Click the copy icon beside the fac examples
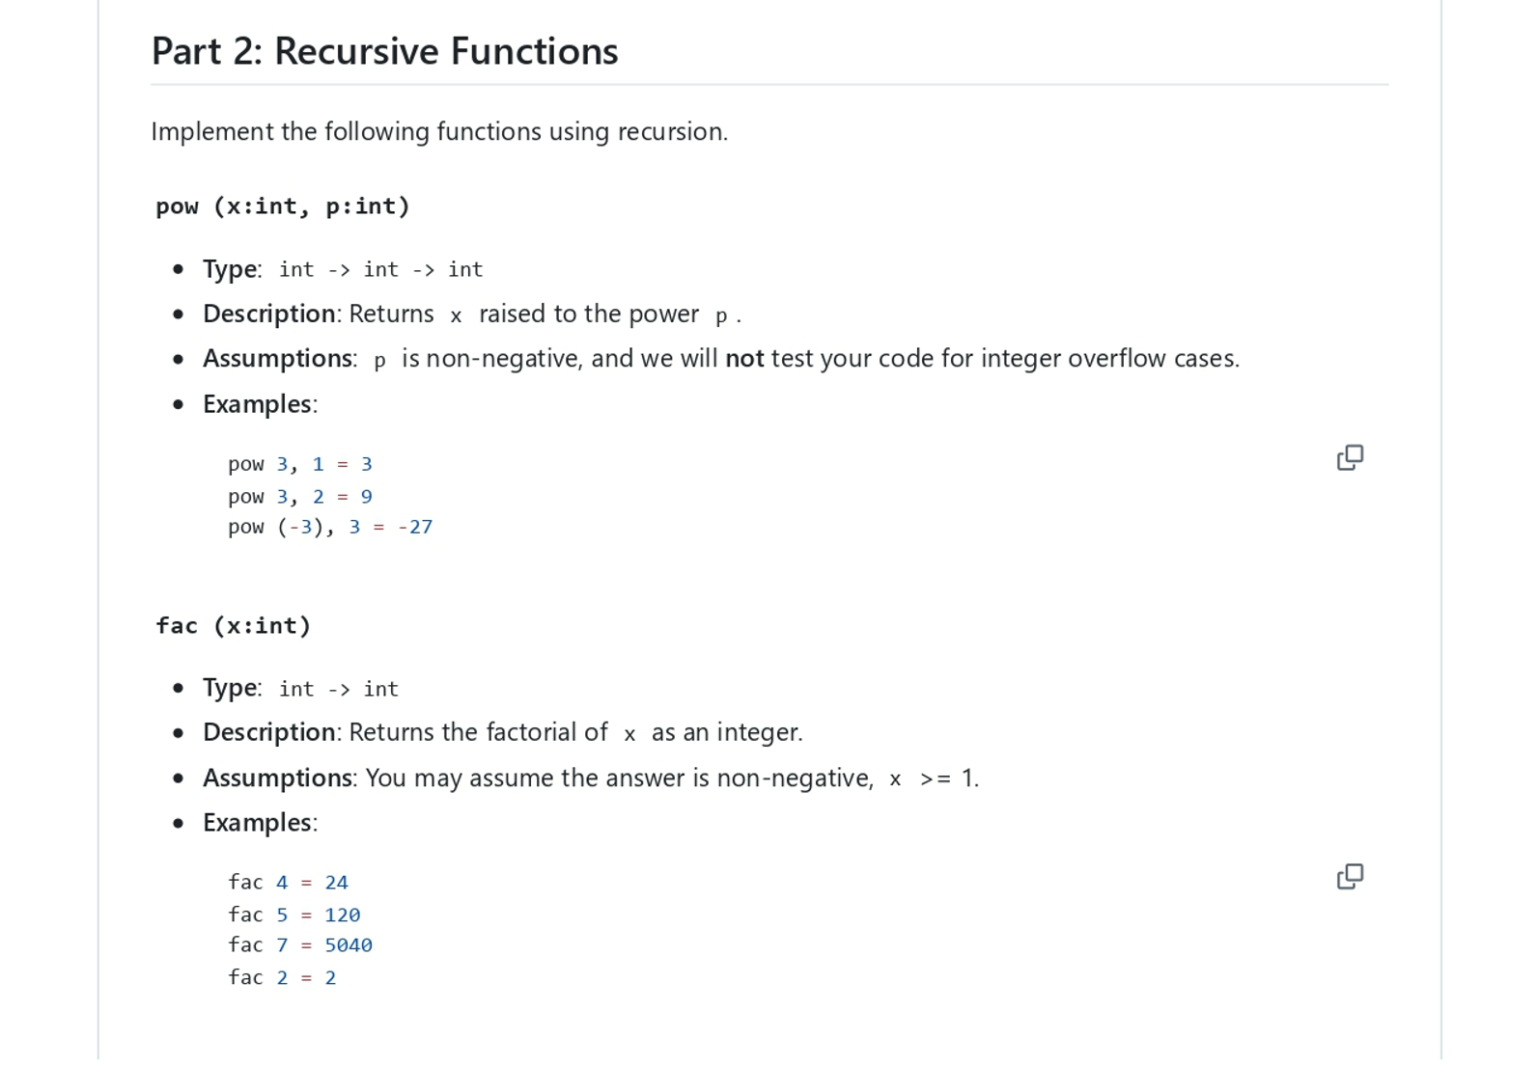1537x1066 pixels. coord(1350,876)
